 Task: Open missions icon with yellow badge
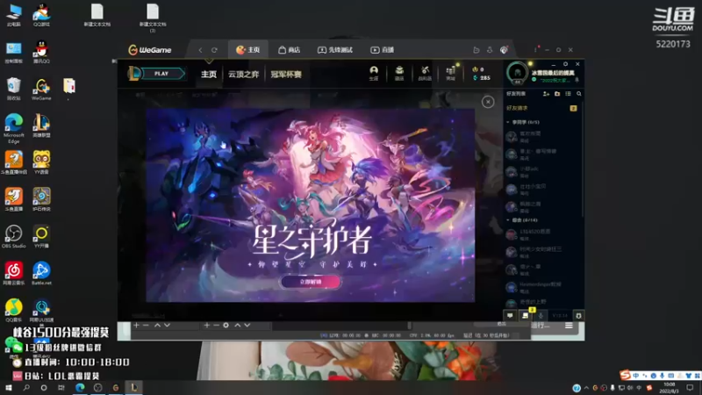[526, 315]
